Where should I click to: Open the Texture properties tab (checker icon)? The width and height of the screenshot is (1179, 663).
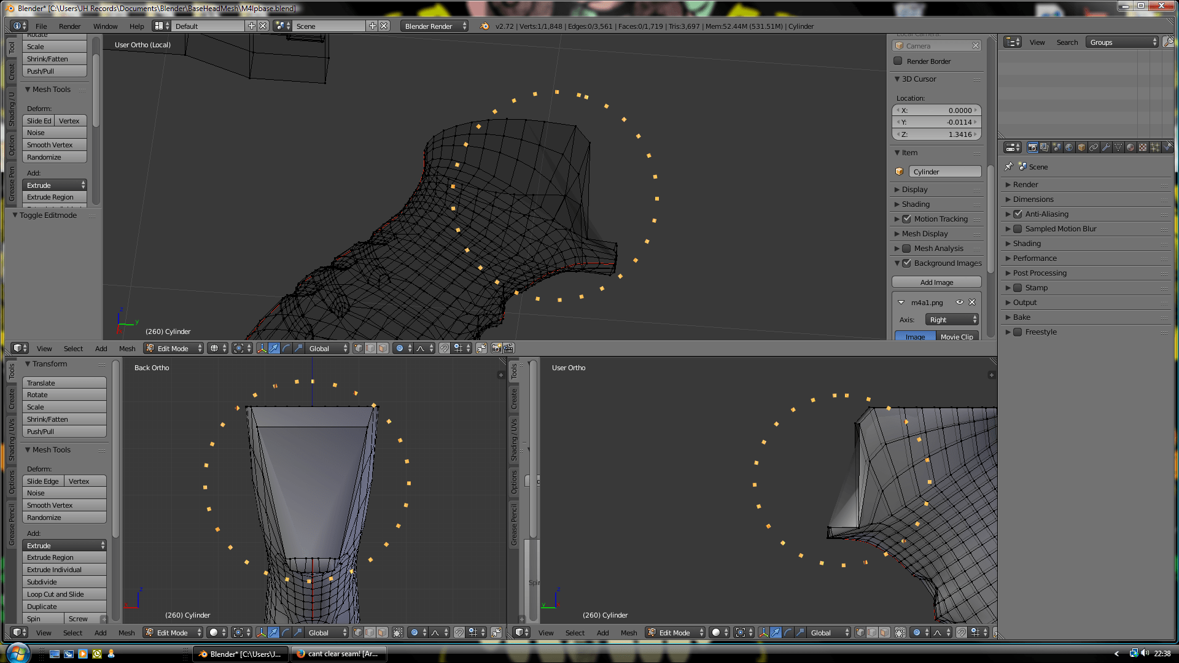click(x=1142, y=147)
